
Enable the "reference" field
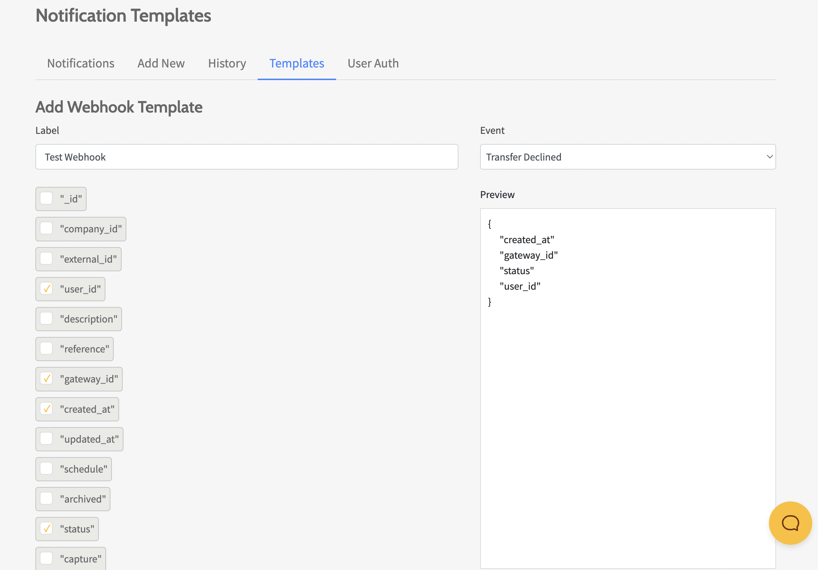pyautogui.click(x=47, y=349)
